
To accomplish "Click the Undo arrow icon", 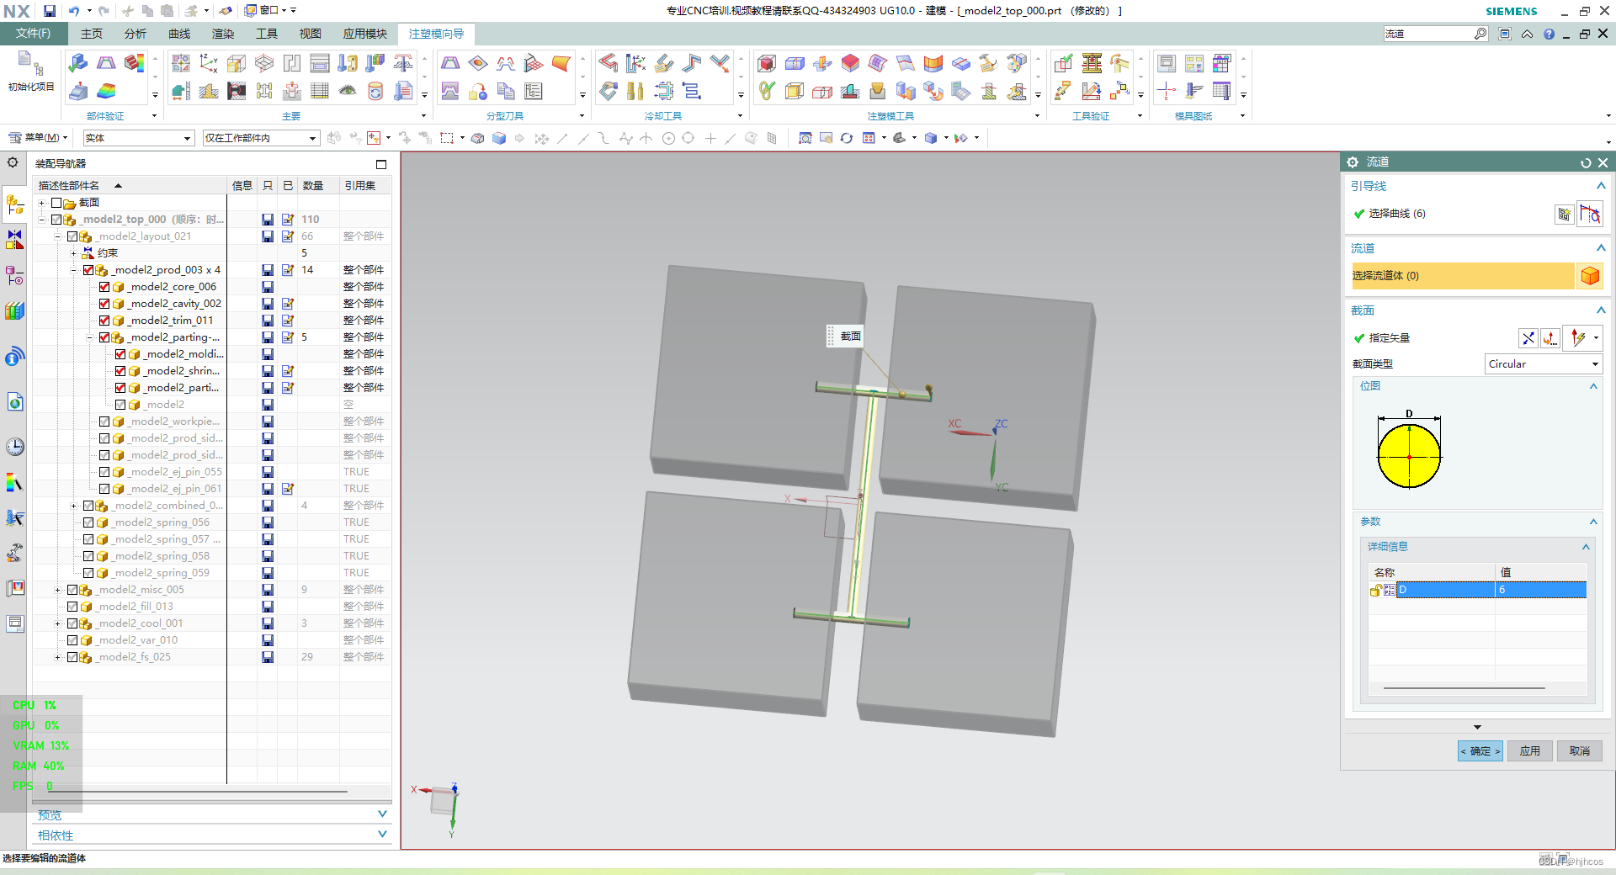I will pyautogui.click(x=74, y=11).
